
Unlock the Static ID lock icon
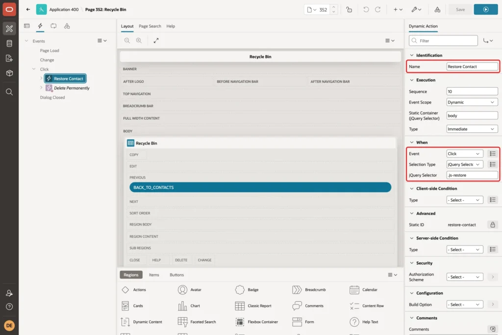click(492, 225)
